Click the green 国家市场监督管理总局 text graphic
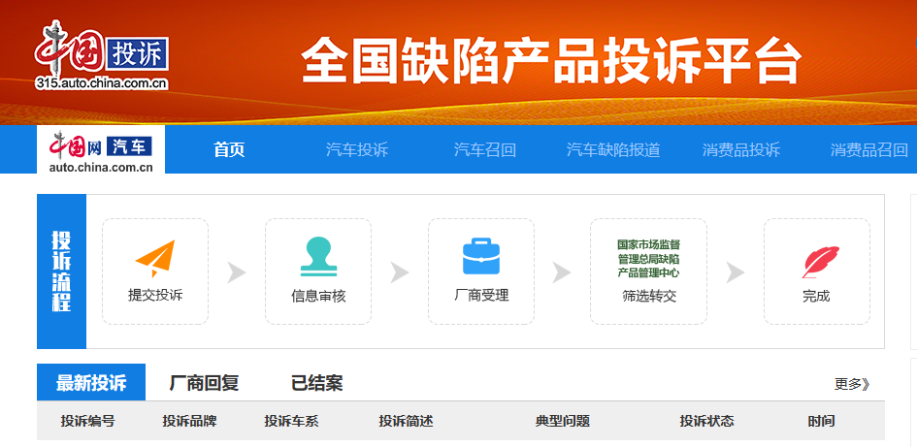The width and height of the screenshot is (917, 447). point(648,259)
